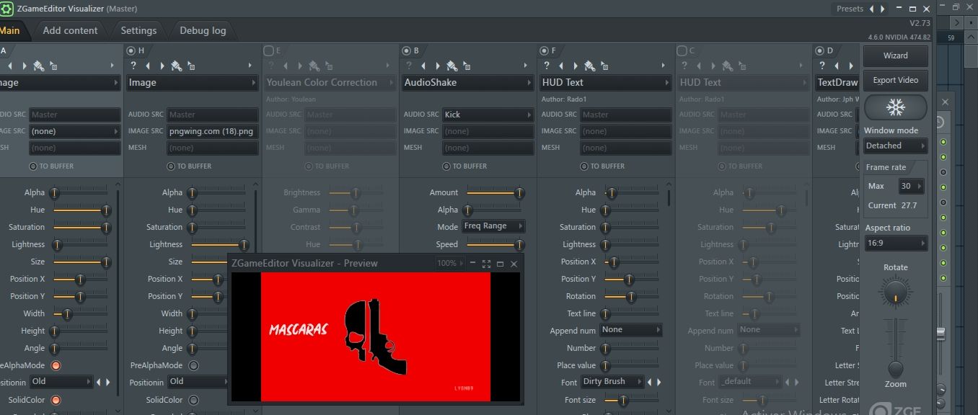Open the Dirty Brush font dropdown

[613, 382]
